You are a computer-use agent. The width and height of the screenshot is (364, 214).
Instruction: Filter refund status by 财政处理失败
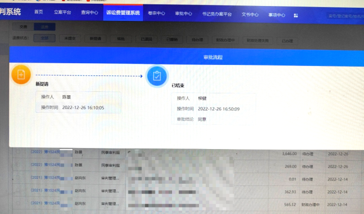tap(258, 41)
